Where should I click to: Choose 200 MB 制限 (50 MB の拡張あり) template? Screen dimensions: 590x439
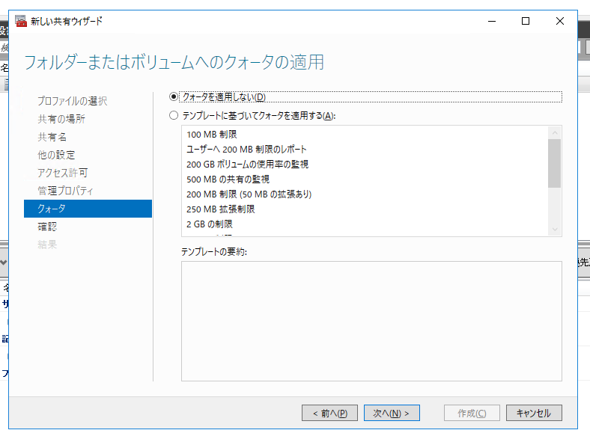click(249, 194)
